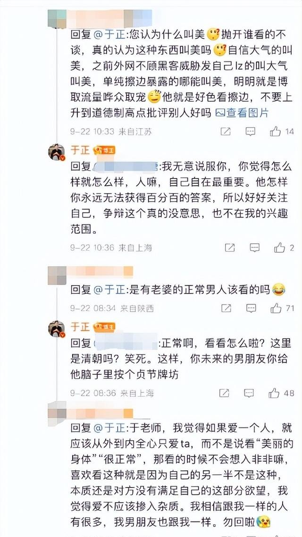Share 于正's 10:36 Shanghai reply
This screenshot has width=302, height=537.
230,247
